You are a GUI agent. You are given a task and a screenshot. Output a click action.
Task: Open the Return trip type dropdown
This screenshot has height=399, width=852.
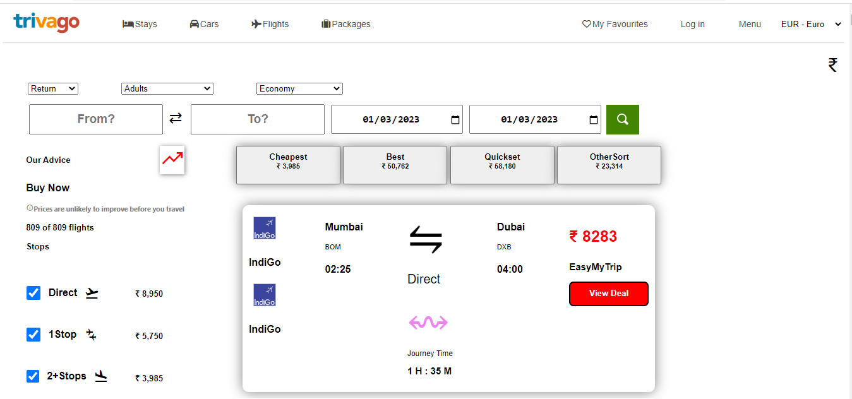click(52, 88)
